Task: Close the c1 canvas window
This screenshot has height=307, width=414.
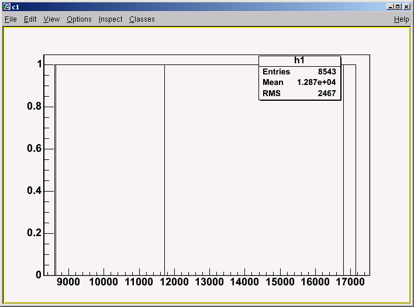Action: (406, 6)
